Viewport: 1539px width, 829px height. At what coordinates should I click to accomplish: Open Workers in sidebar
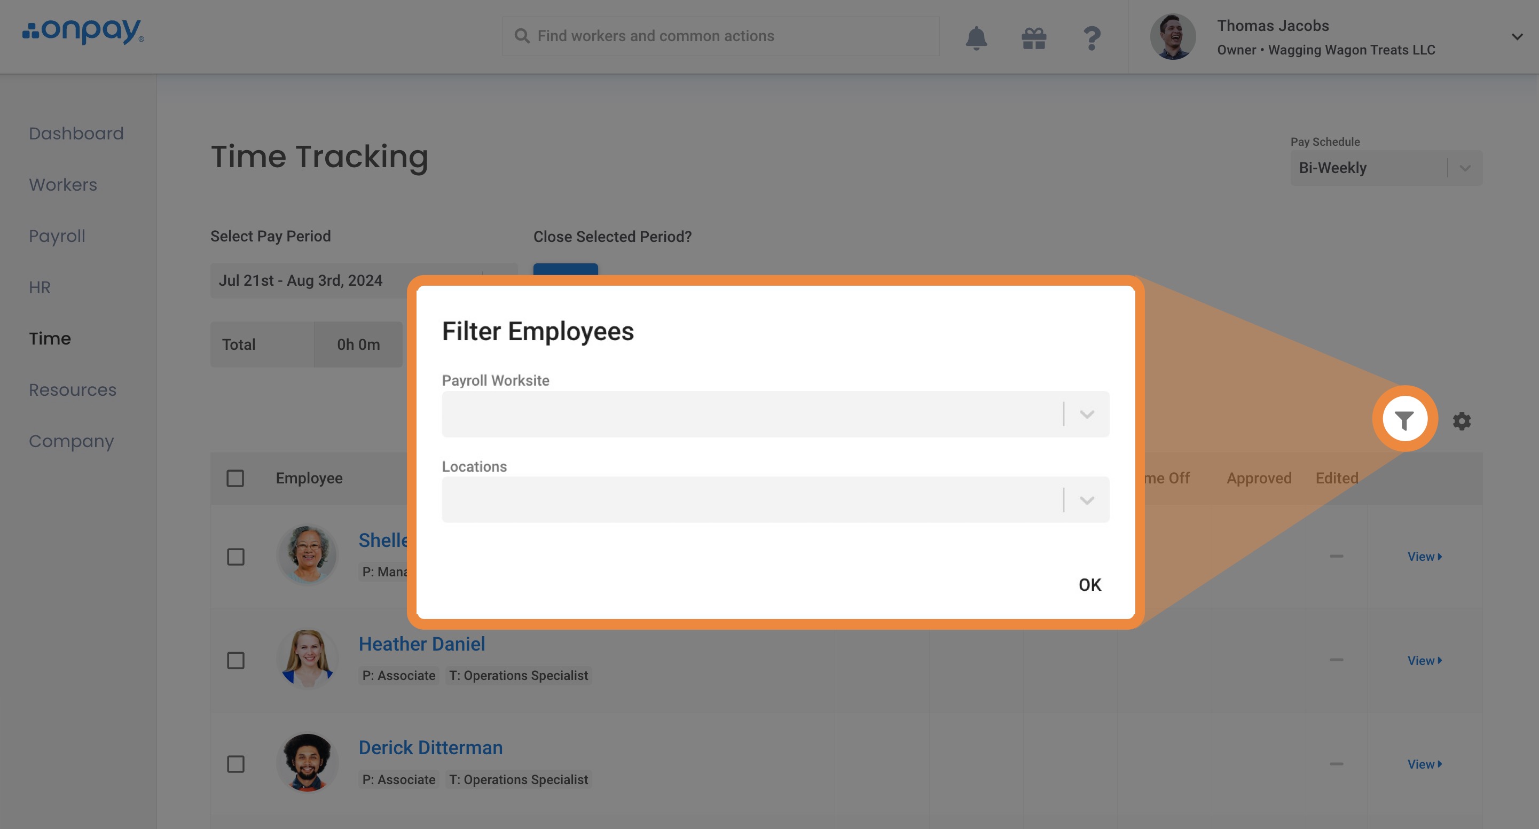[62, 185]
